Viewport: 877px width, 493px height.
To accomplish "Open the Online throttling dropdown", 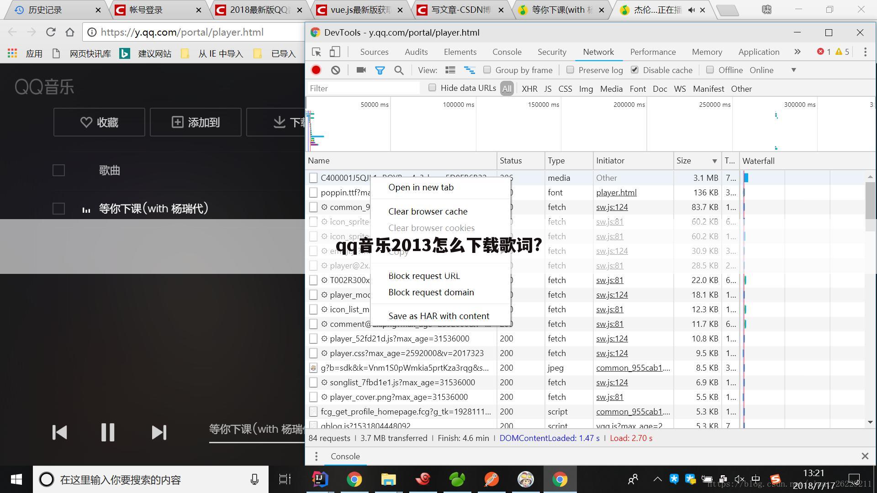I will click(x=773, y=70).
